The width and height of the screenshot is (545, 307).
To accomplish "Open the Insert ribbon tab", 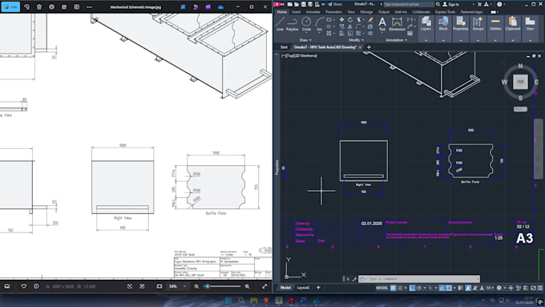I will (296, 12).
